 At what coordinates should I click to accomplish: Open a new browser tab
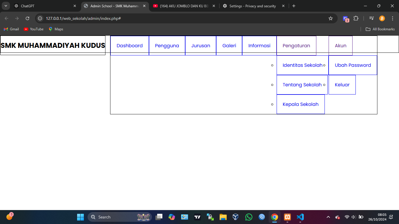coord(294,6)
